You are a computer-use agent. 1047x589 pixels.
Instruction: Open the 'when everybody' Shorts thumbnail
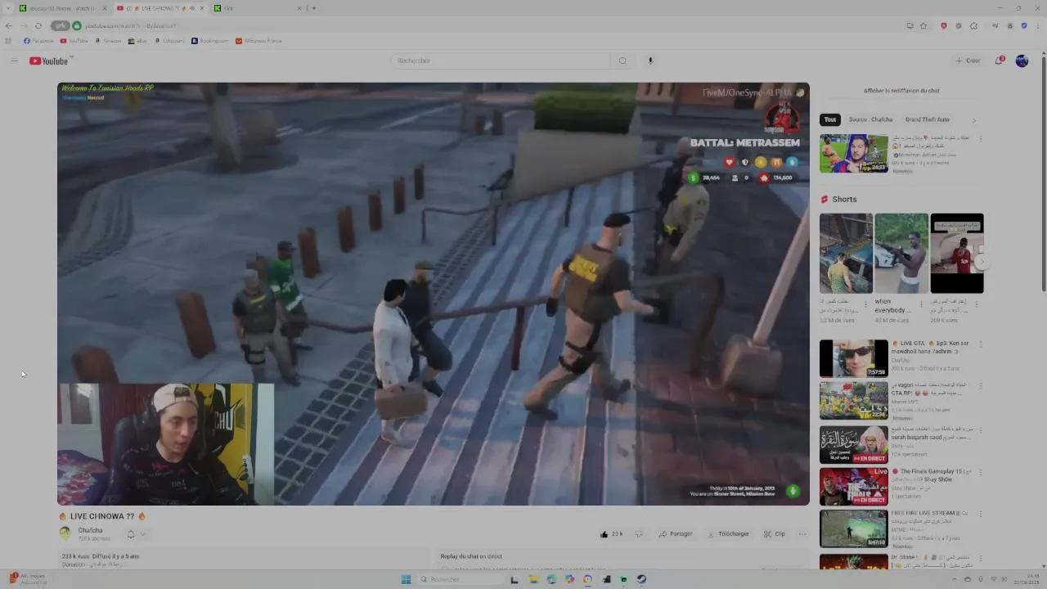(x=901, y=254)
